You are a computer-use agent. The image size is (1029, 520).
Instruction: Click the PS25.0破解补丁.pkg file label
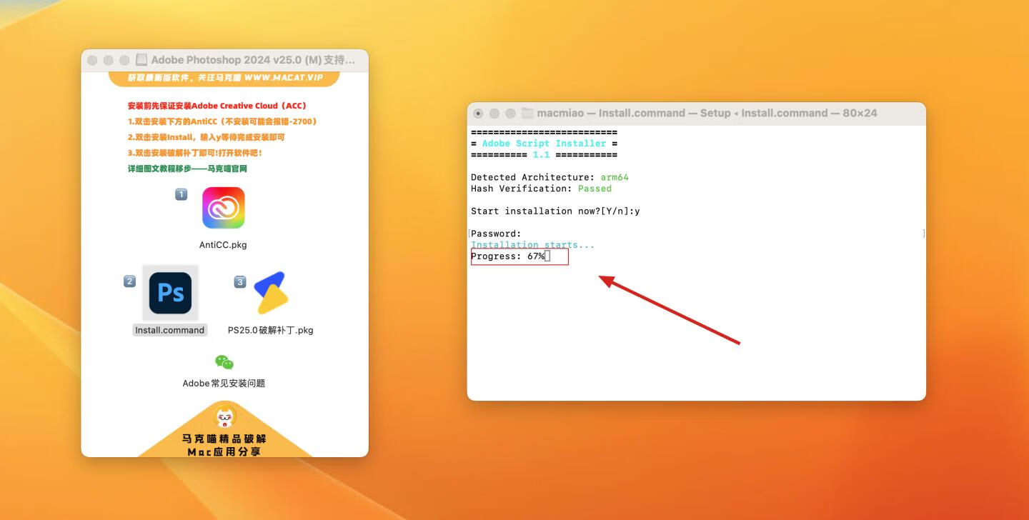[x=271, y=330]
